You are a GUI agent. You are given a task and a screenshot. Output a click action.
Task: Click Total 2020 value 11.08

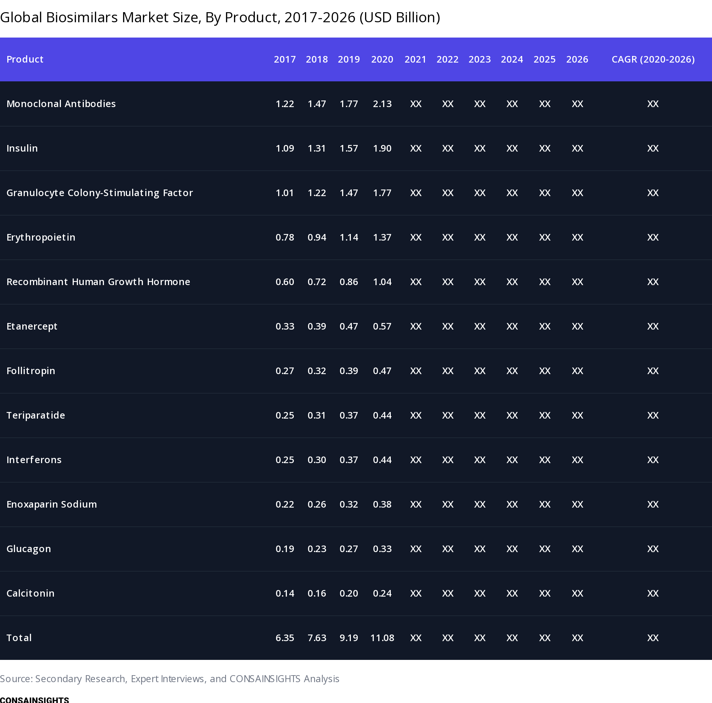(x=382, y=638)
